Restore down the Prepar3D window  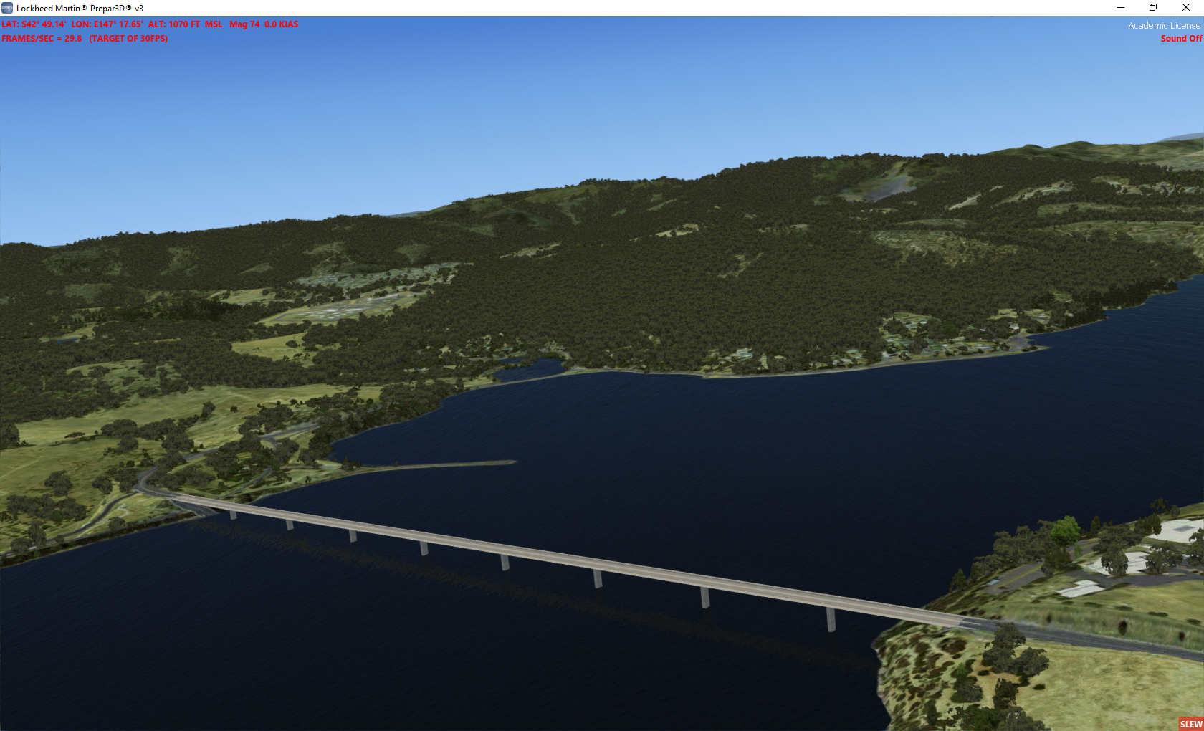coord(1153,8)
